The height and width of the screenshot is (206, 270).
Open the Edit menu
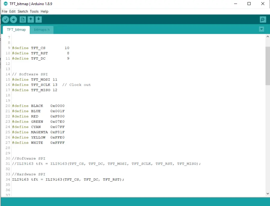12,11
